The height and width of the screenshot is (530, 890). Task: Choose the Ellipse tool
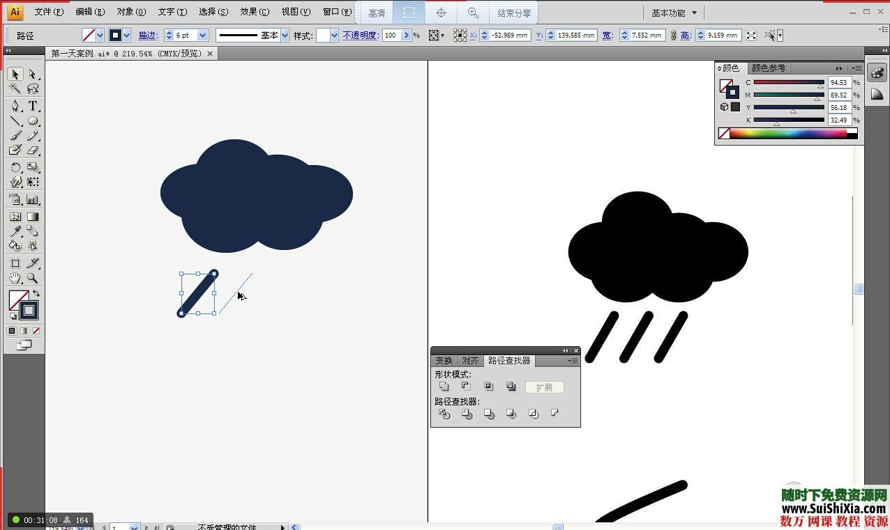coord(33,121)
